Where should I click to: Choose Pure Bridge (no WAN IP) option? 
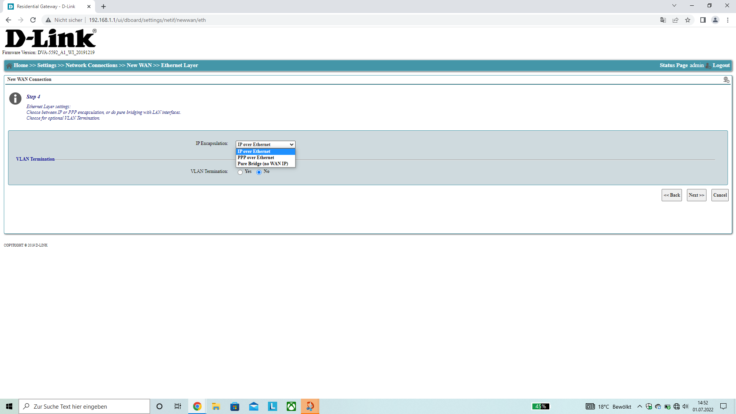click(263, 164)
